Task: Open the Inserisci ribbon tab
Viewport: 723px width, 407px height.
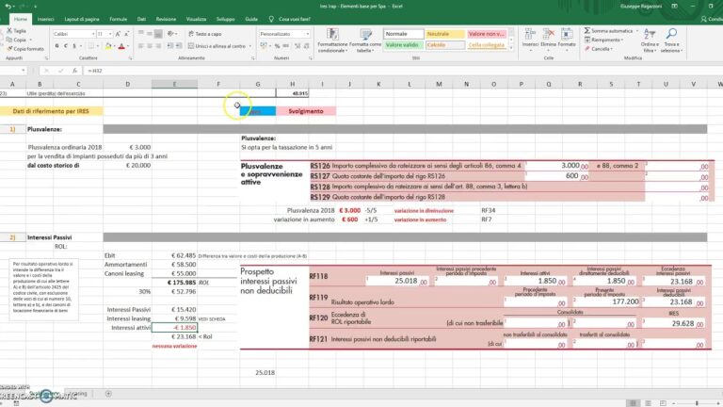Action: [45, 19]
